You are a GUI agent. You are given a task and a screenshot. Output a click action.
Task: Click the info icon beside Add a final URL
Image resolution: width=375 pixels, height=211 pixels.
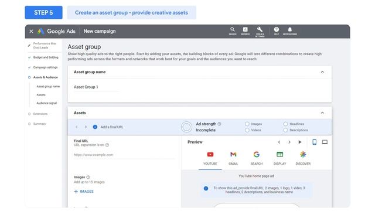pos(95,127)
